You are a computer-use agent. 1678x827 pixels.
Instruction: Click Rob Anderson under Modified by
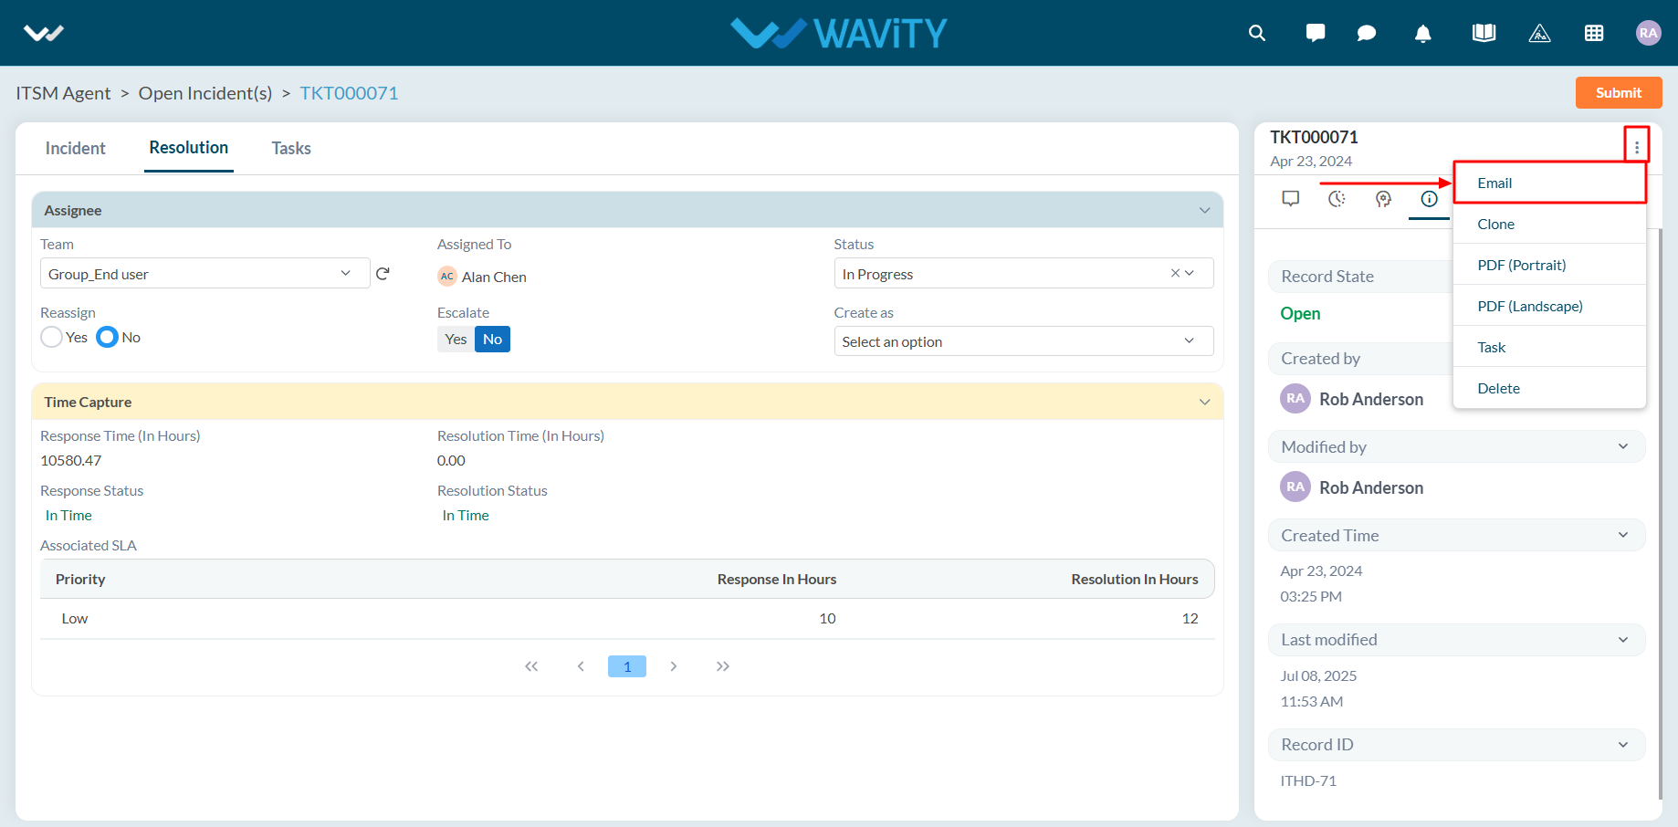(x=1370, y=487)
